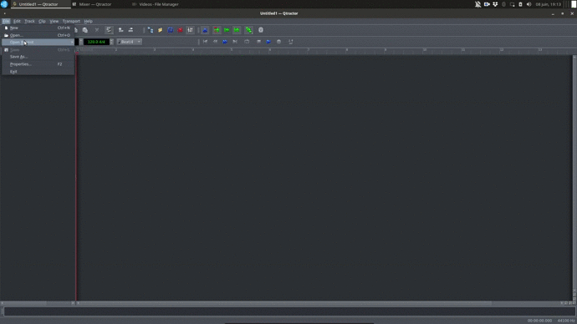
Task: Choose Properties... from the File menu
Action: (x=38, y=64)
